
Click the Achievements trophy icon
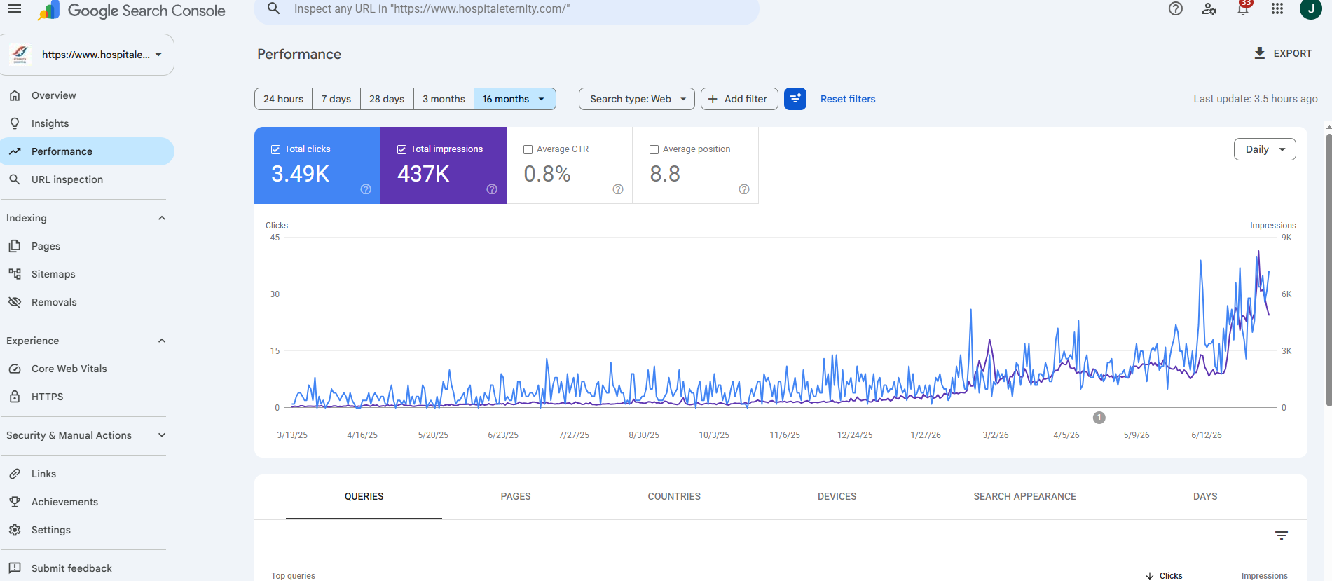(15, 502)
